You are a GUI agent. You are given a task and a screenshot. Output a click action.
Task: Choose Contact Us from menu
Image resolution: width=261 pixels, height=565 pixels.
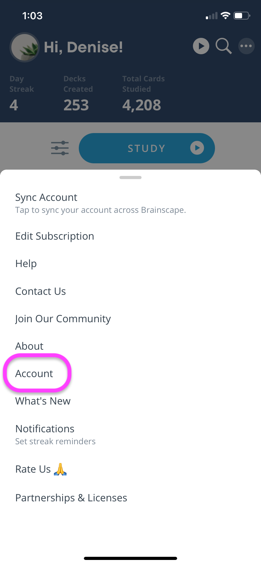tap(130, 291)
